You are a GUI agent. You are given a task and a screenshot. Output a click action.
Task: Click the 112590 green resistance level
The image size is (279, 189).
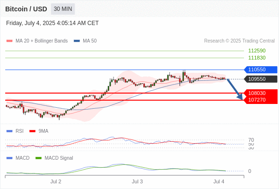tap(257, 51)
